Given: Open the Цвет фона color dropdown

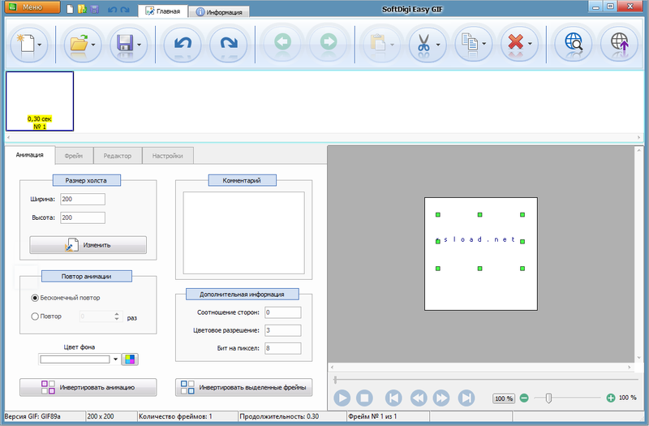Looking at the screenshot, I should 115,359.
